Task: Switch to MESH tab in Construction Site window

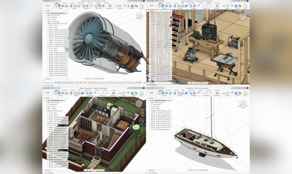Action: 176,3
